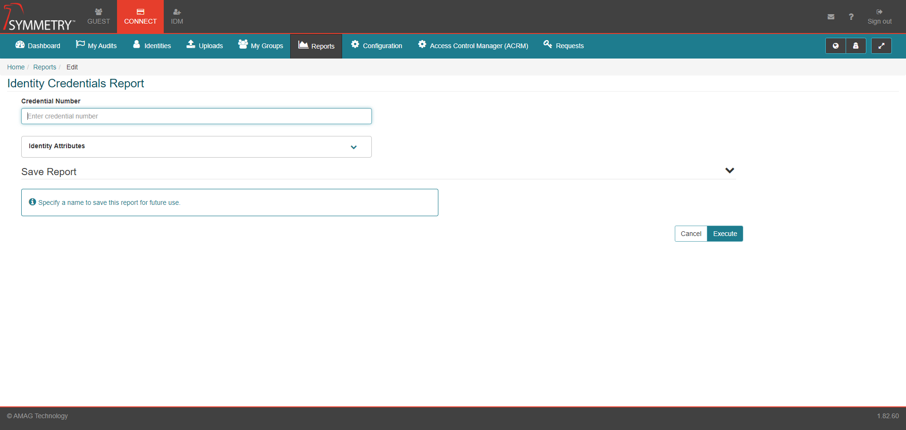Viewport: 906px width, 430px height.
Task: Open the Identities page
Action: pyautogui.click(x=152, y=46)
